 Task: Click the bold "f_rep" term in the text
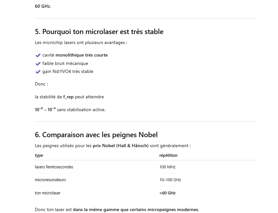(x=68, y=97)
